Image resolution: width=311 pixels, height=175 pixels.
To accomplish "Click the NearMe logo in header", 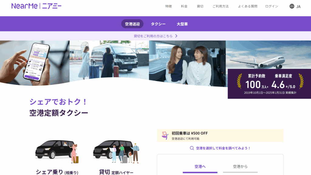I will [36, 6].
